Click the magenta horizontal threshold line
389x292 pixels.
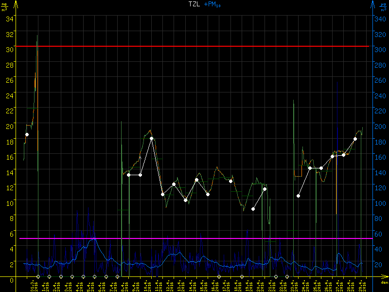pyautogui.click(x=194, y=238)
